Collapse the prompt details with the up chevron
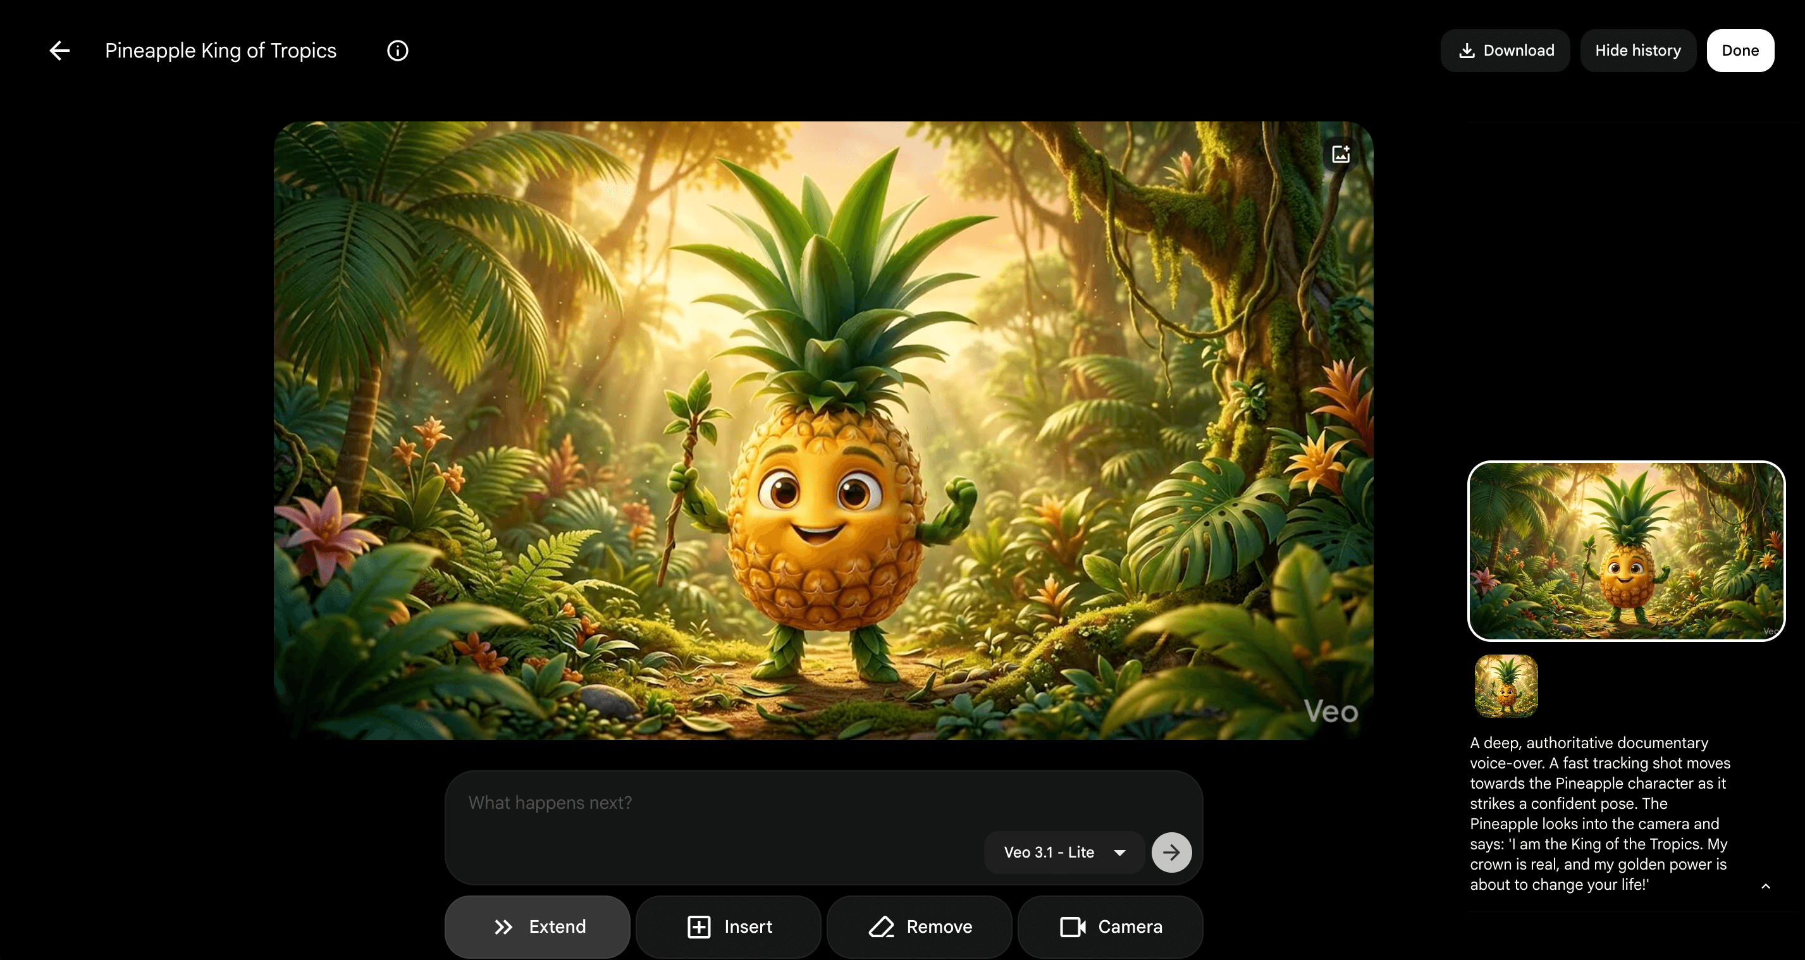The height and width of the screenshot is (960, 1805). tap(1765, 886)
